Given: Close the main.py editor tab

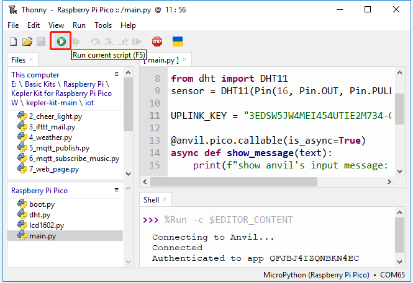Looking at the screenshot, I should (184, 59).
